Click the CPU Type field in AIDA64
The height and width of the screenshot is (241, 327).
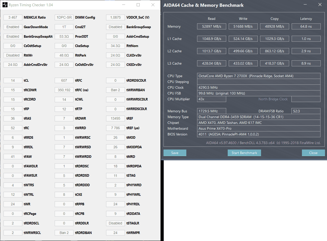click(259, 76)
